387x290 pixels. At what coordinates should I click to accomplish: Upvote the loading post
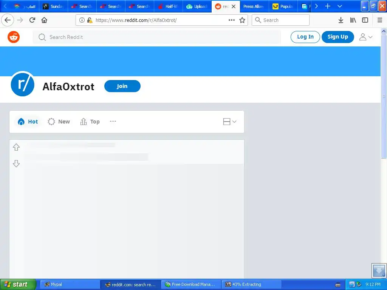coord(16,147)
